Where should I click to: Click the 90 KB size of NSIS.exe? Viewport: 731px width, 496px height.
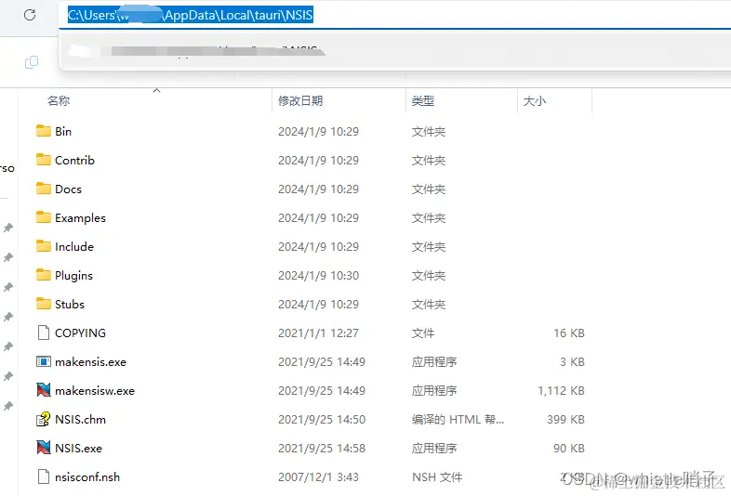569,449
